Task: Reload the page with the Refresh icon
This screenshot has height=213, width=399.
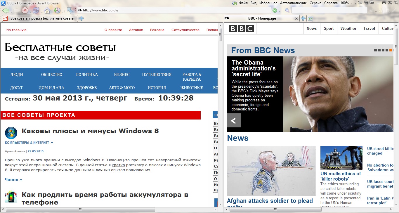Action: coord(36,11)
